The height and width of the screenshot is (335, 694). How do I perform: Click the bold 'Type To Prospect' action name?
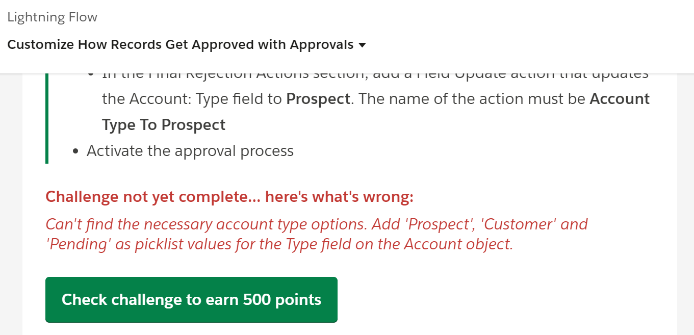(164, 125)
